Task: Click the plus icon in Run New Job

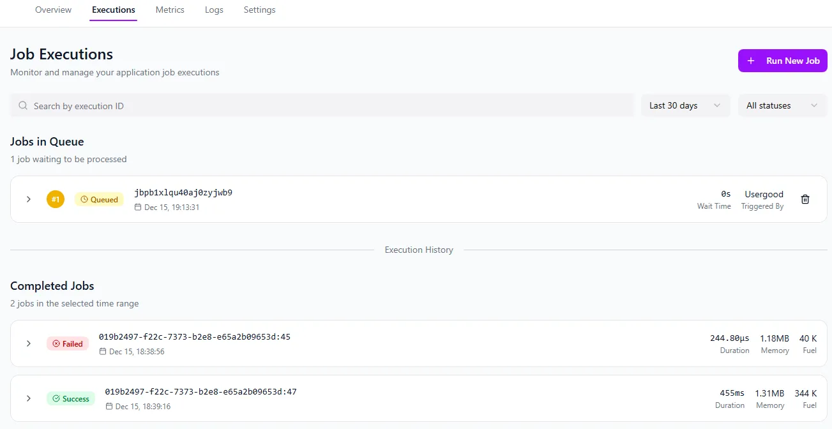Action: point(750,60)
